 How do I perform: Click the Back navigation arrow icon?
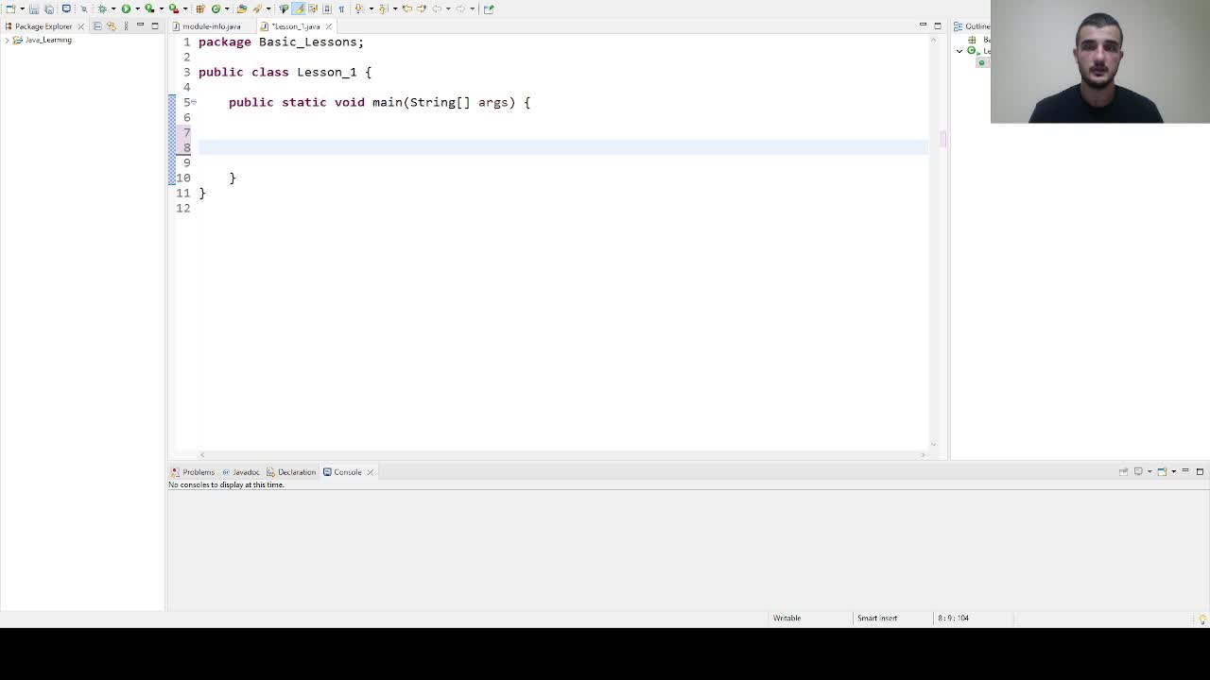(438, 8)
